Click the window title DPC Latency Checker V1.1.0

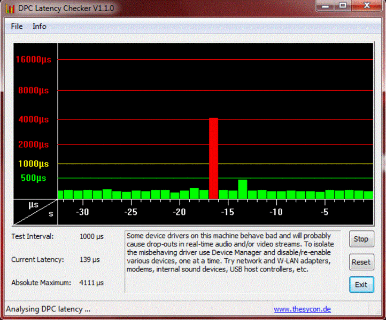point(66,9)
